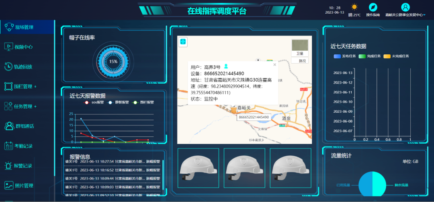Open the 轨迹回放 history icon

[x=8, y=66]
